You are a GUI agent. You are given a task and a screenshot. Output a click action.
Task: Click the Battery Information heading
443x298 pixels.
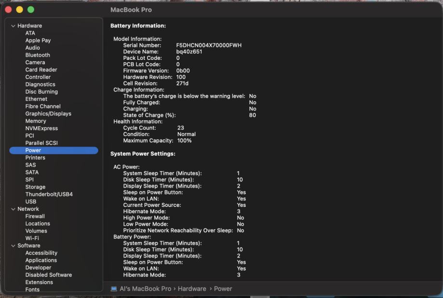(x=138, y=26)
